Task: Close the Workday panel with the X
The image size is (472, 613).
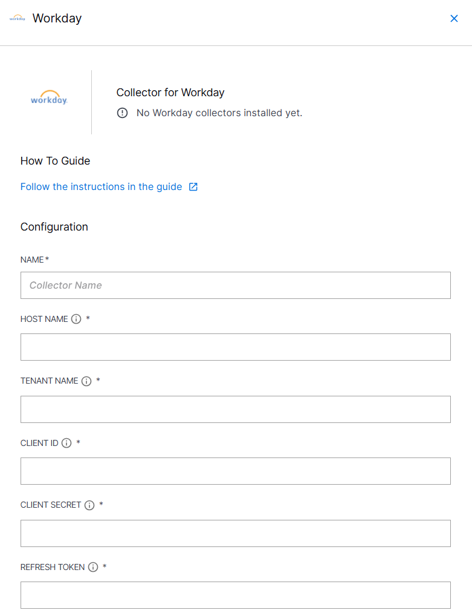Action: pos(454,18)
